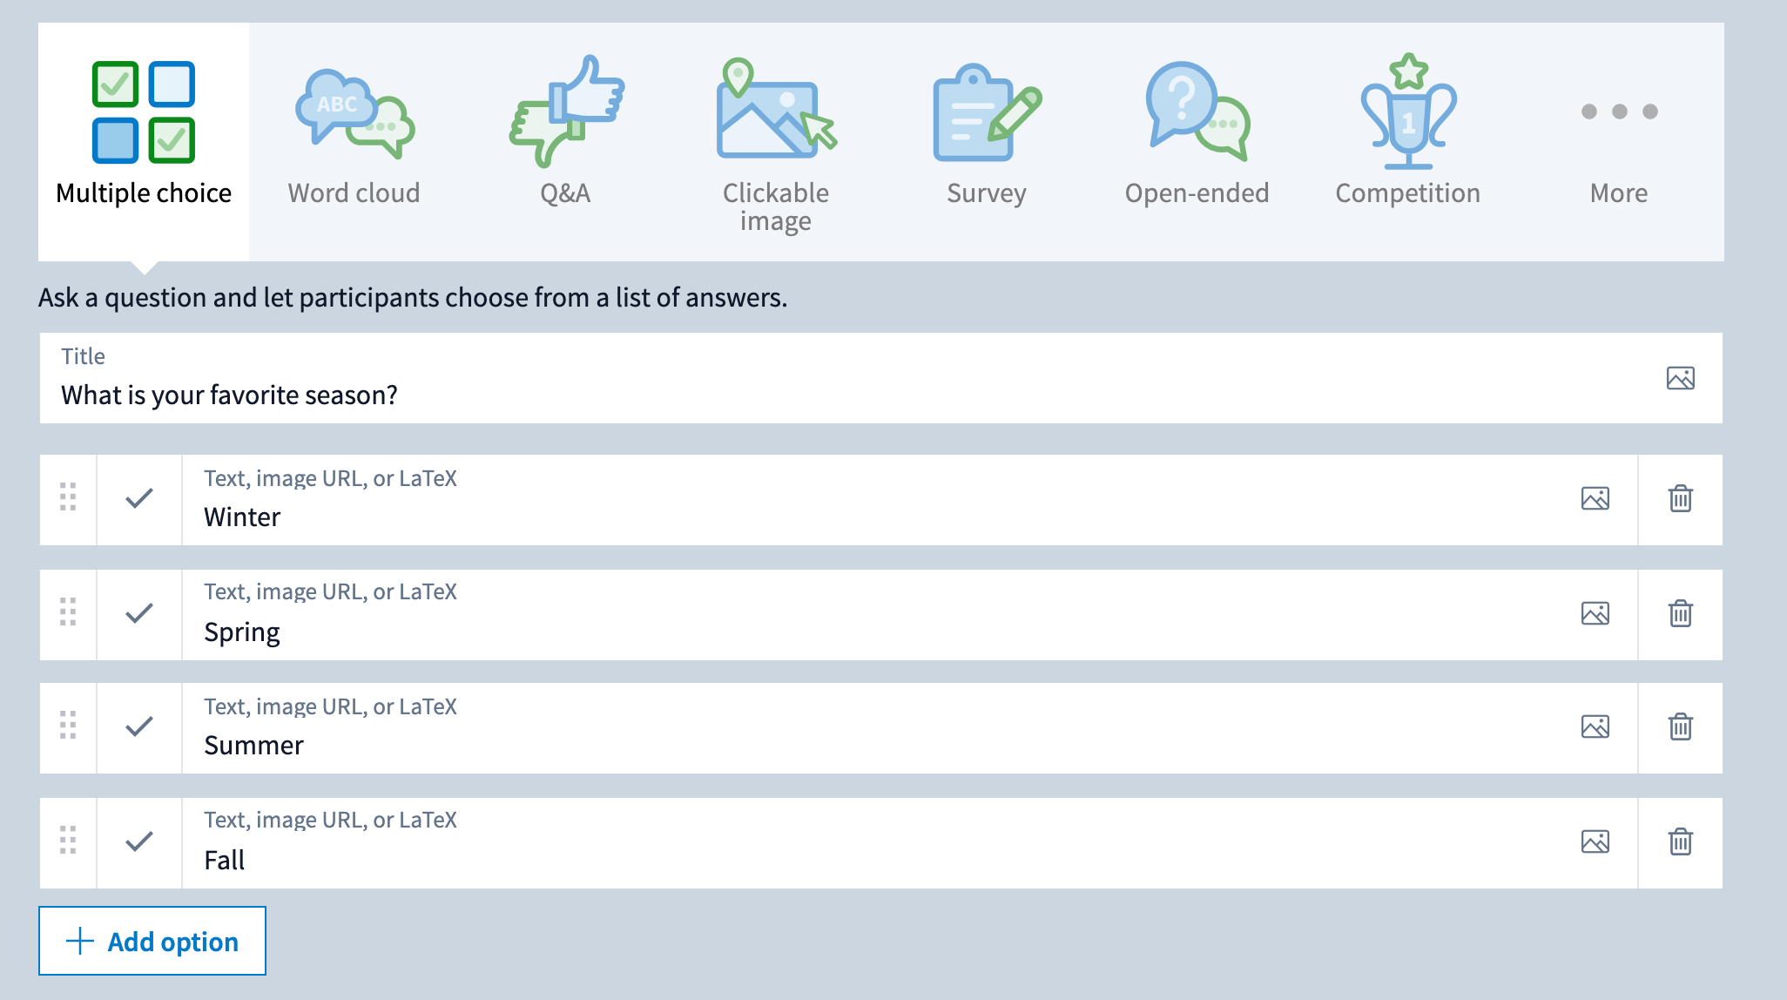Screen dimensions: 1787x1000
Task: Click the drag handle for Fall option
Action: pos(68,841)
